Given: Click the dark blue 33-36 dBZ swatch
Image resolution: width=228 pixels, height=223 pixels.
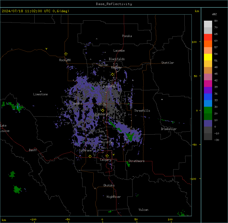Looking at the screenshot, I should 208,97.
